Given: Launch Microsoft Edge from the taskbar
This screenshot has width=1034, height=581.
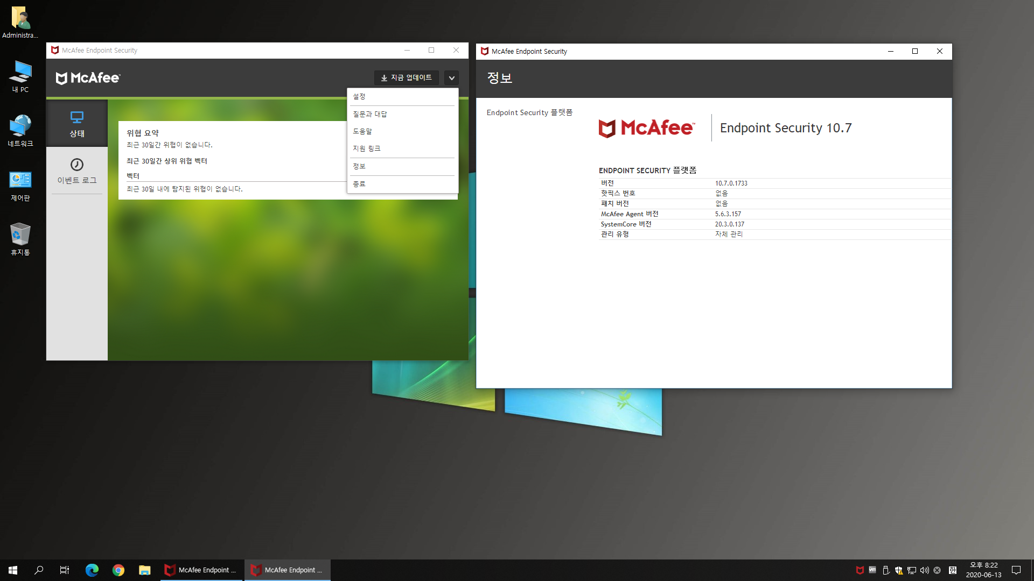Looking at the screenshot, I should pos(92,570).
